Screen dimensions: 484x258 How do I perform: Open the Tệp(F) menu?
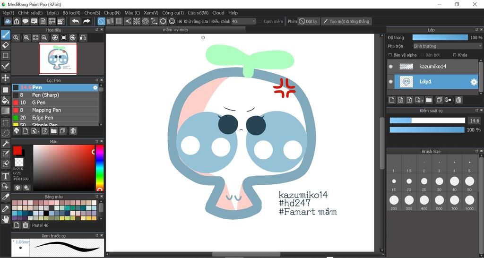(8, 13)
